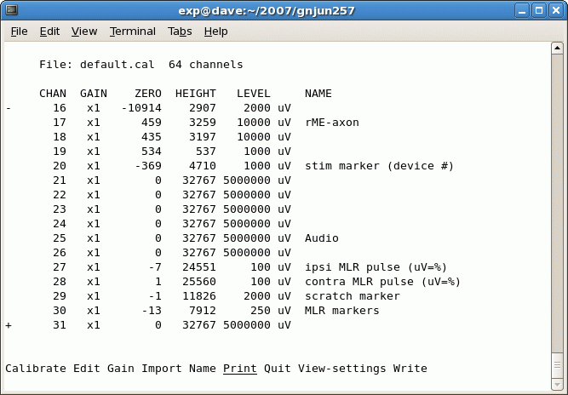This screenshot has width=568, height=395.
Task: Close the terminal window
Action: click(555, 10)
